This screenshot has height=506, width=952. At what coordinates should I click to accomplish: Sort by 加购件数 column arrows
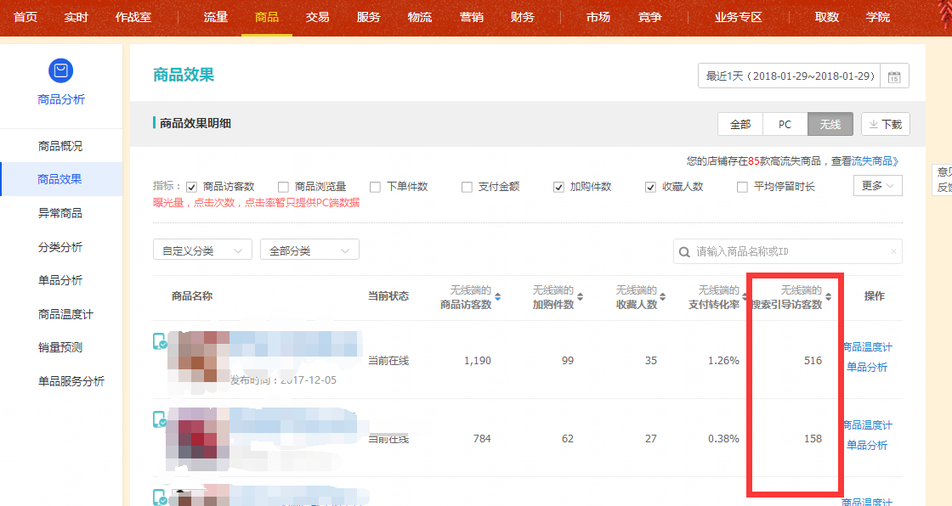(581, 297)
